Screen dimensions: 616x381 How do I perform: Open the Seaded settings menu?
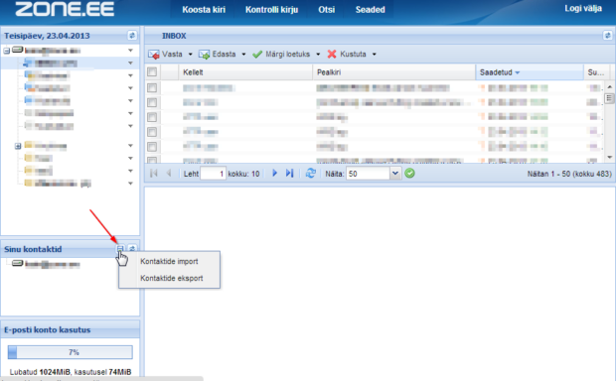(370, 10)
